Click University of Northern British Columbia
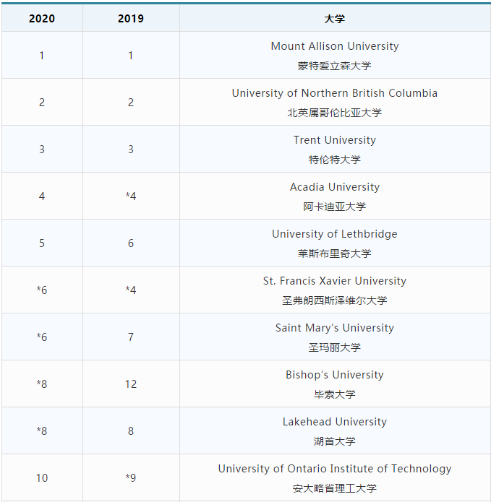 click(335, 93)
